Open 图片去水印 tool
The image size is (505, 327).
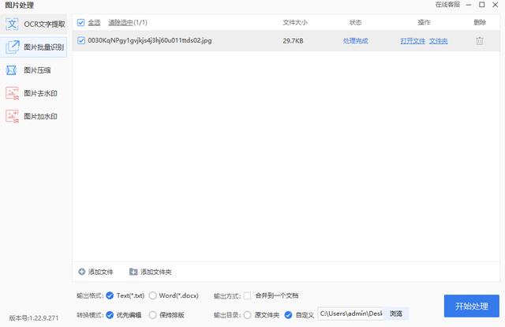click(34, 93)
